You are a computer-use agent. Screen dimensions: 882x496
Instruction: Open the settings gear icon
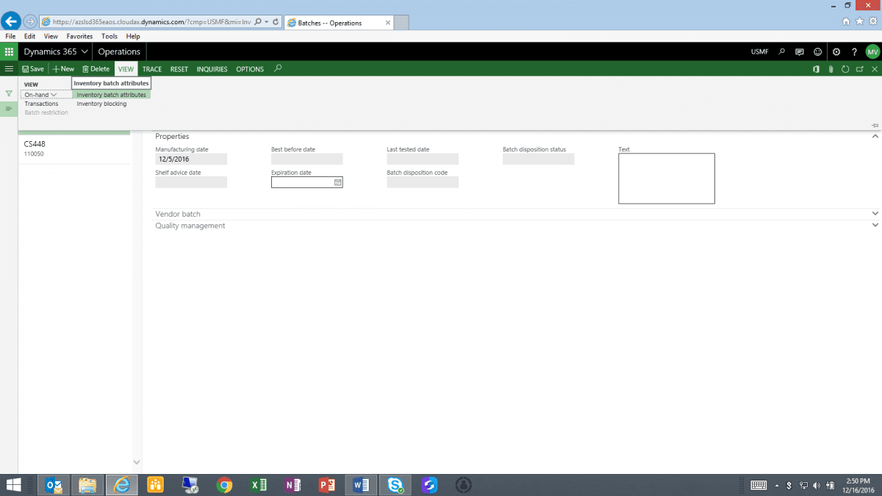836,52
